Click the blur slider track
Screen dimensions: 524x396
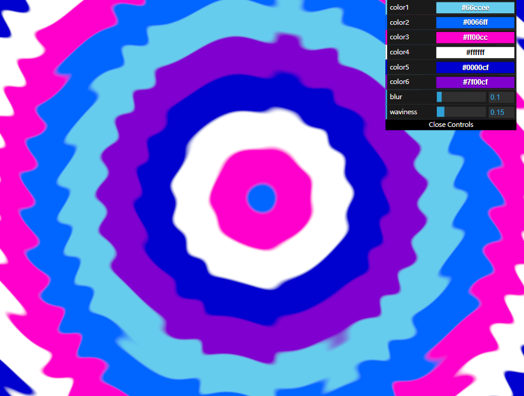pyautogui.click(x=461, y=97)
